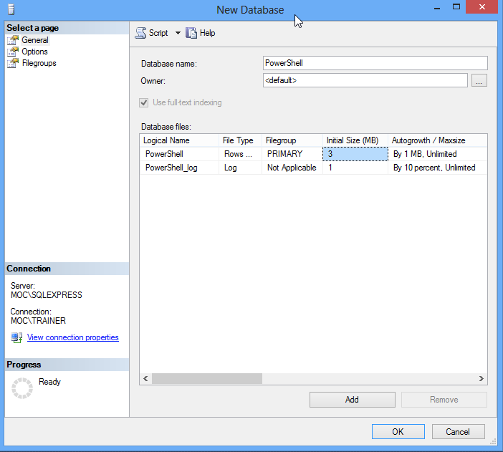Switch to the Filegroups page
This screenshot has width=503, height=452.
[39, 63]
